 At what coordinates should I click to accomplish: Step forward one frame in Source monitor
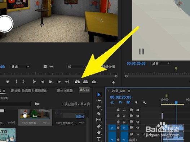(x=59, y=82)
